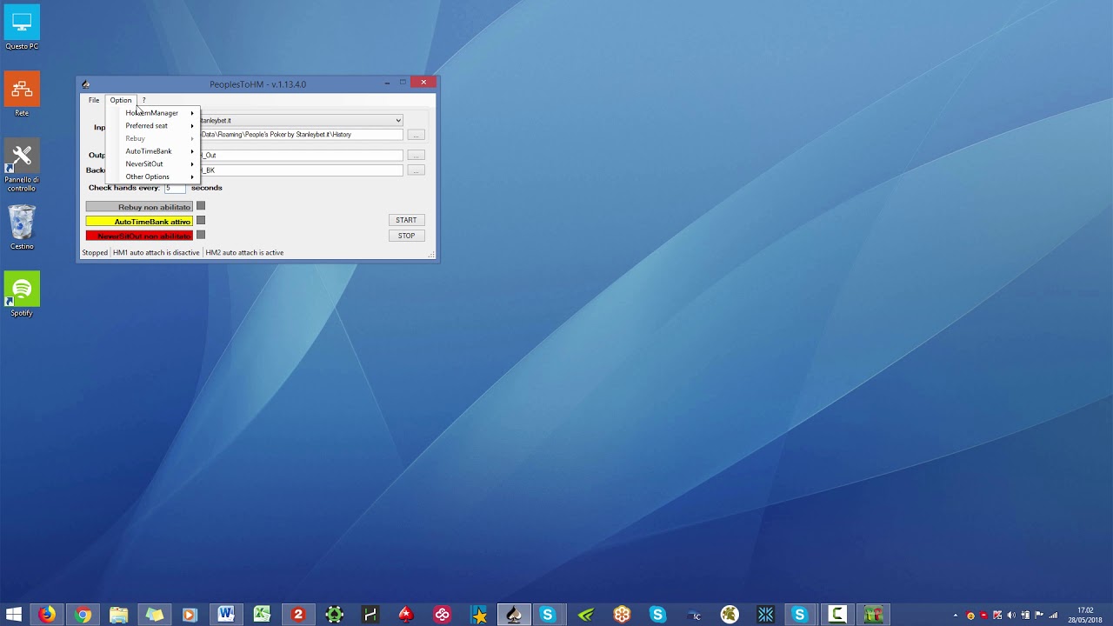
Task: Click the PeoplesToHM title bar spade icon
Action: pos(85,84)
